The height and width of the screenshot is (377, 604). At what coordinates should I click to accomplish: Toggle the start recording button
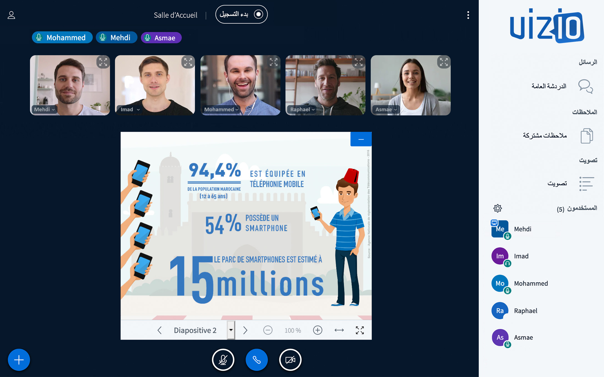241,14
